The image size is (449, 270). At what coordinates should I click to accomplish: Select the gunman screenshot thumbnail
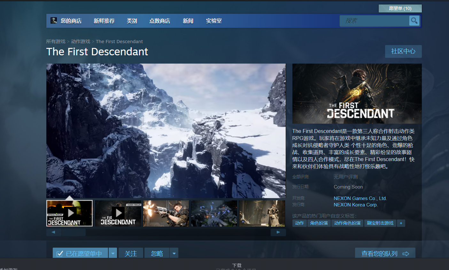tap(166, 213)
